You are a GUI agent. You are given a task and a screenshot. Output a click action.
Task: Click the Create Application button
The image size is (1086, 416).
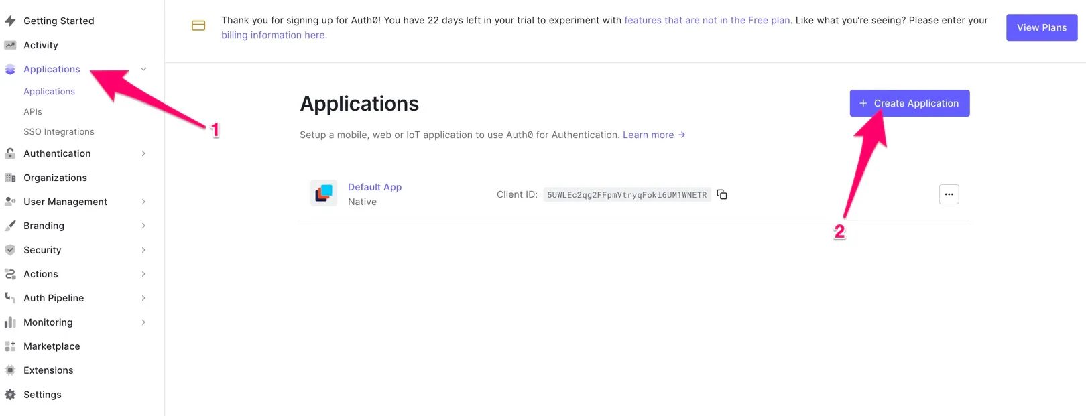point(910,103)
